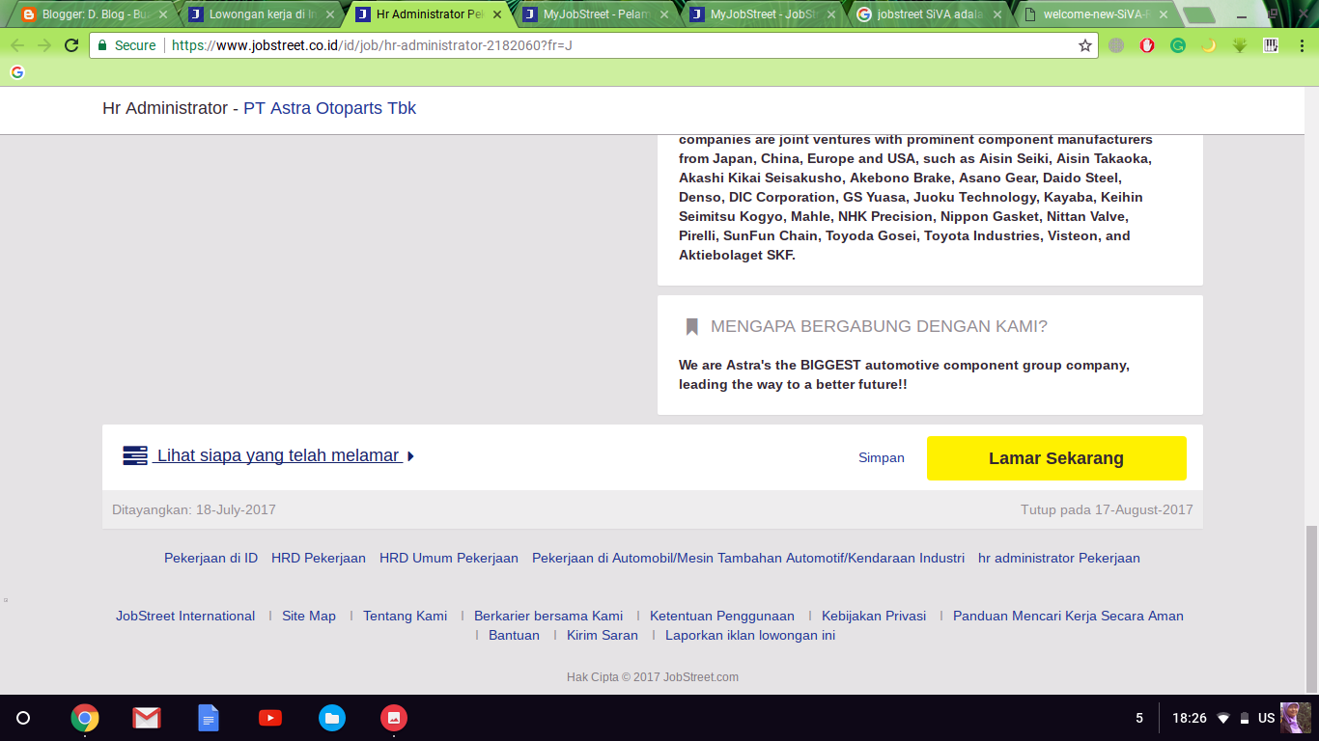Open HRD Umum Pekerjaan link
Viewport: 1319px width, 741px height.
[x=449, y=558]
